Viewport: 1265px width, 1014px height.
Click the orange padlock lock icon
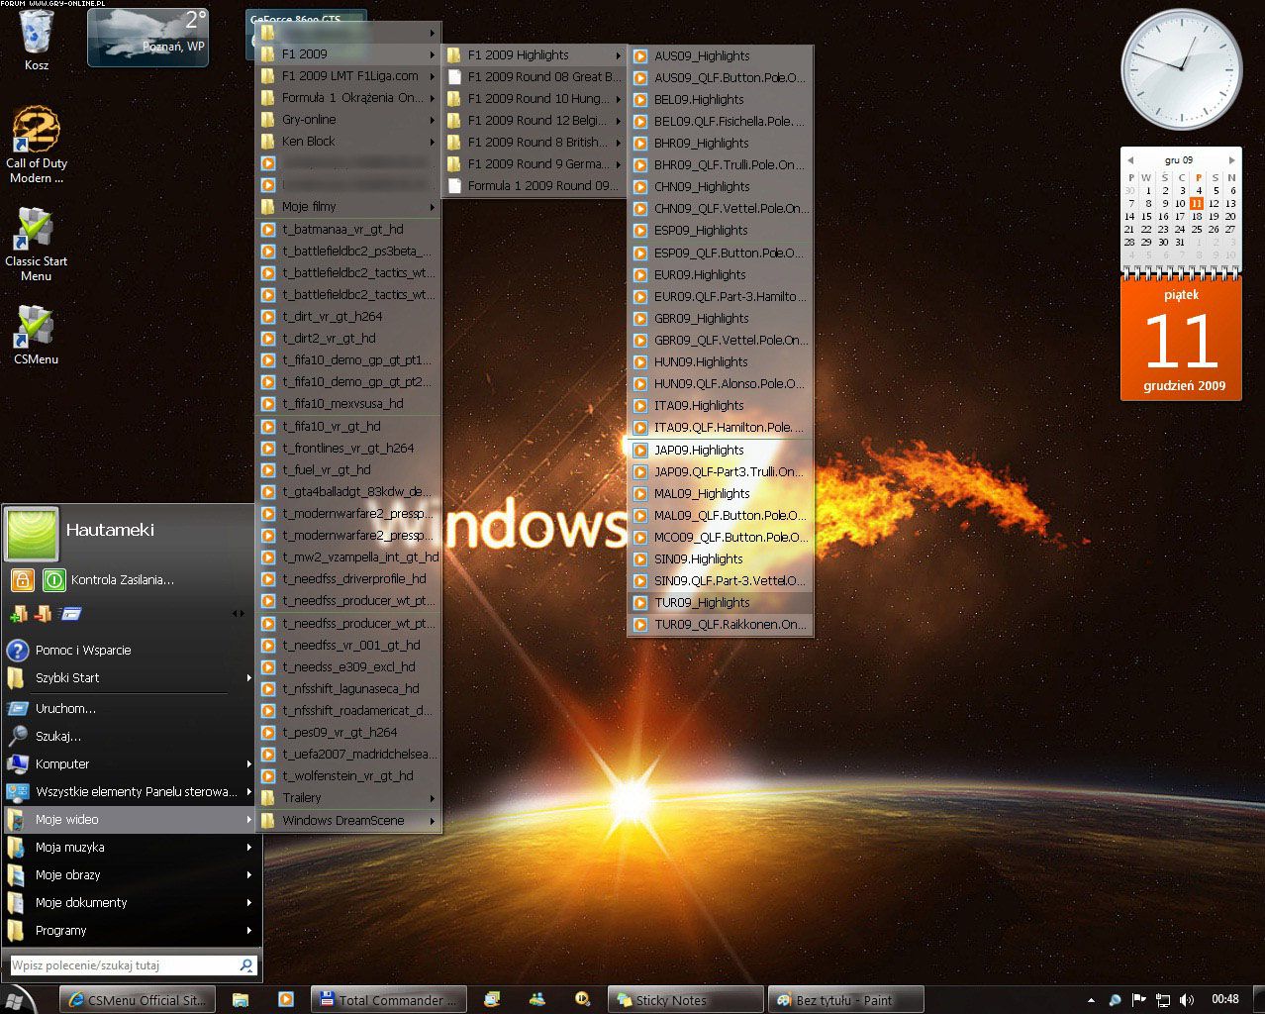(23, 579)
